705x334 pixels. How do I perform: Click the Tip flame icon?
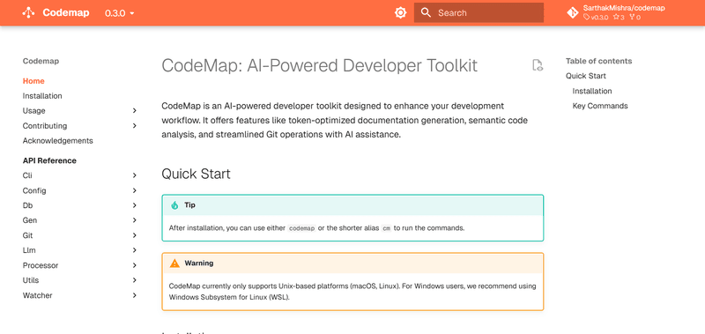(x=174, y=205)
